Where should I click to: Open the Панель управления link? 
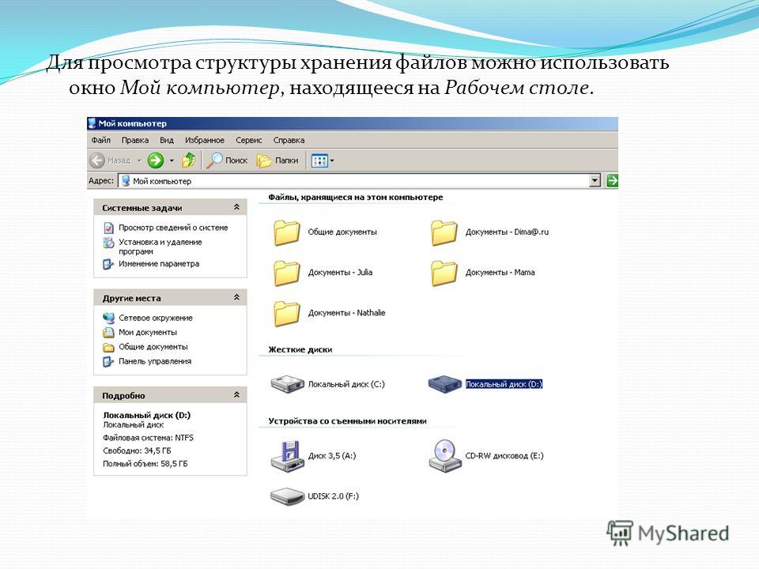point(155,361)
